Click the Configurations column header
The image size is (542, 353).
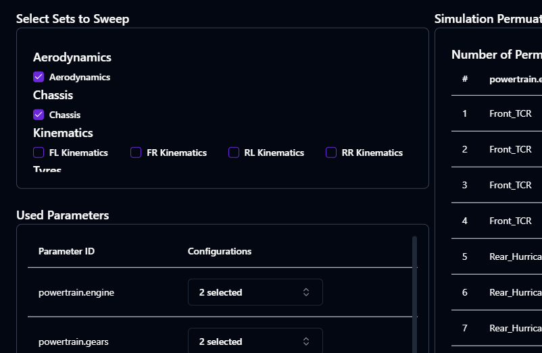tap(220, 251)
